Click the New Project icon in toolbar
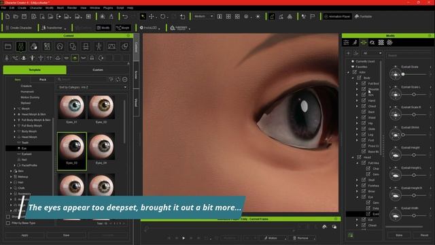435x245 pixels. [x=7, y=16]
